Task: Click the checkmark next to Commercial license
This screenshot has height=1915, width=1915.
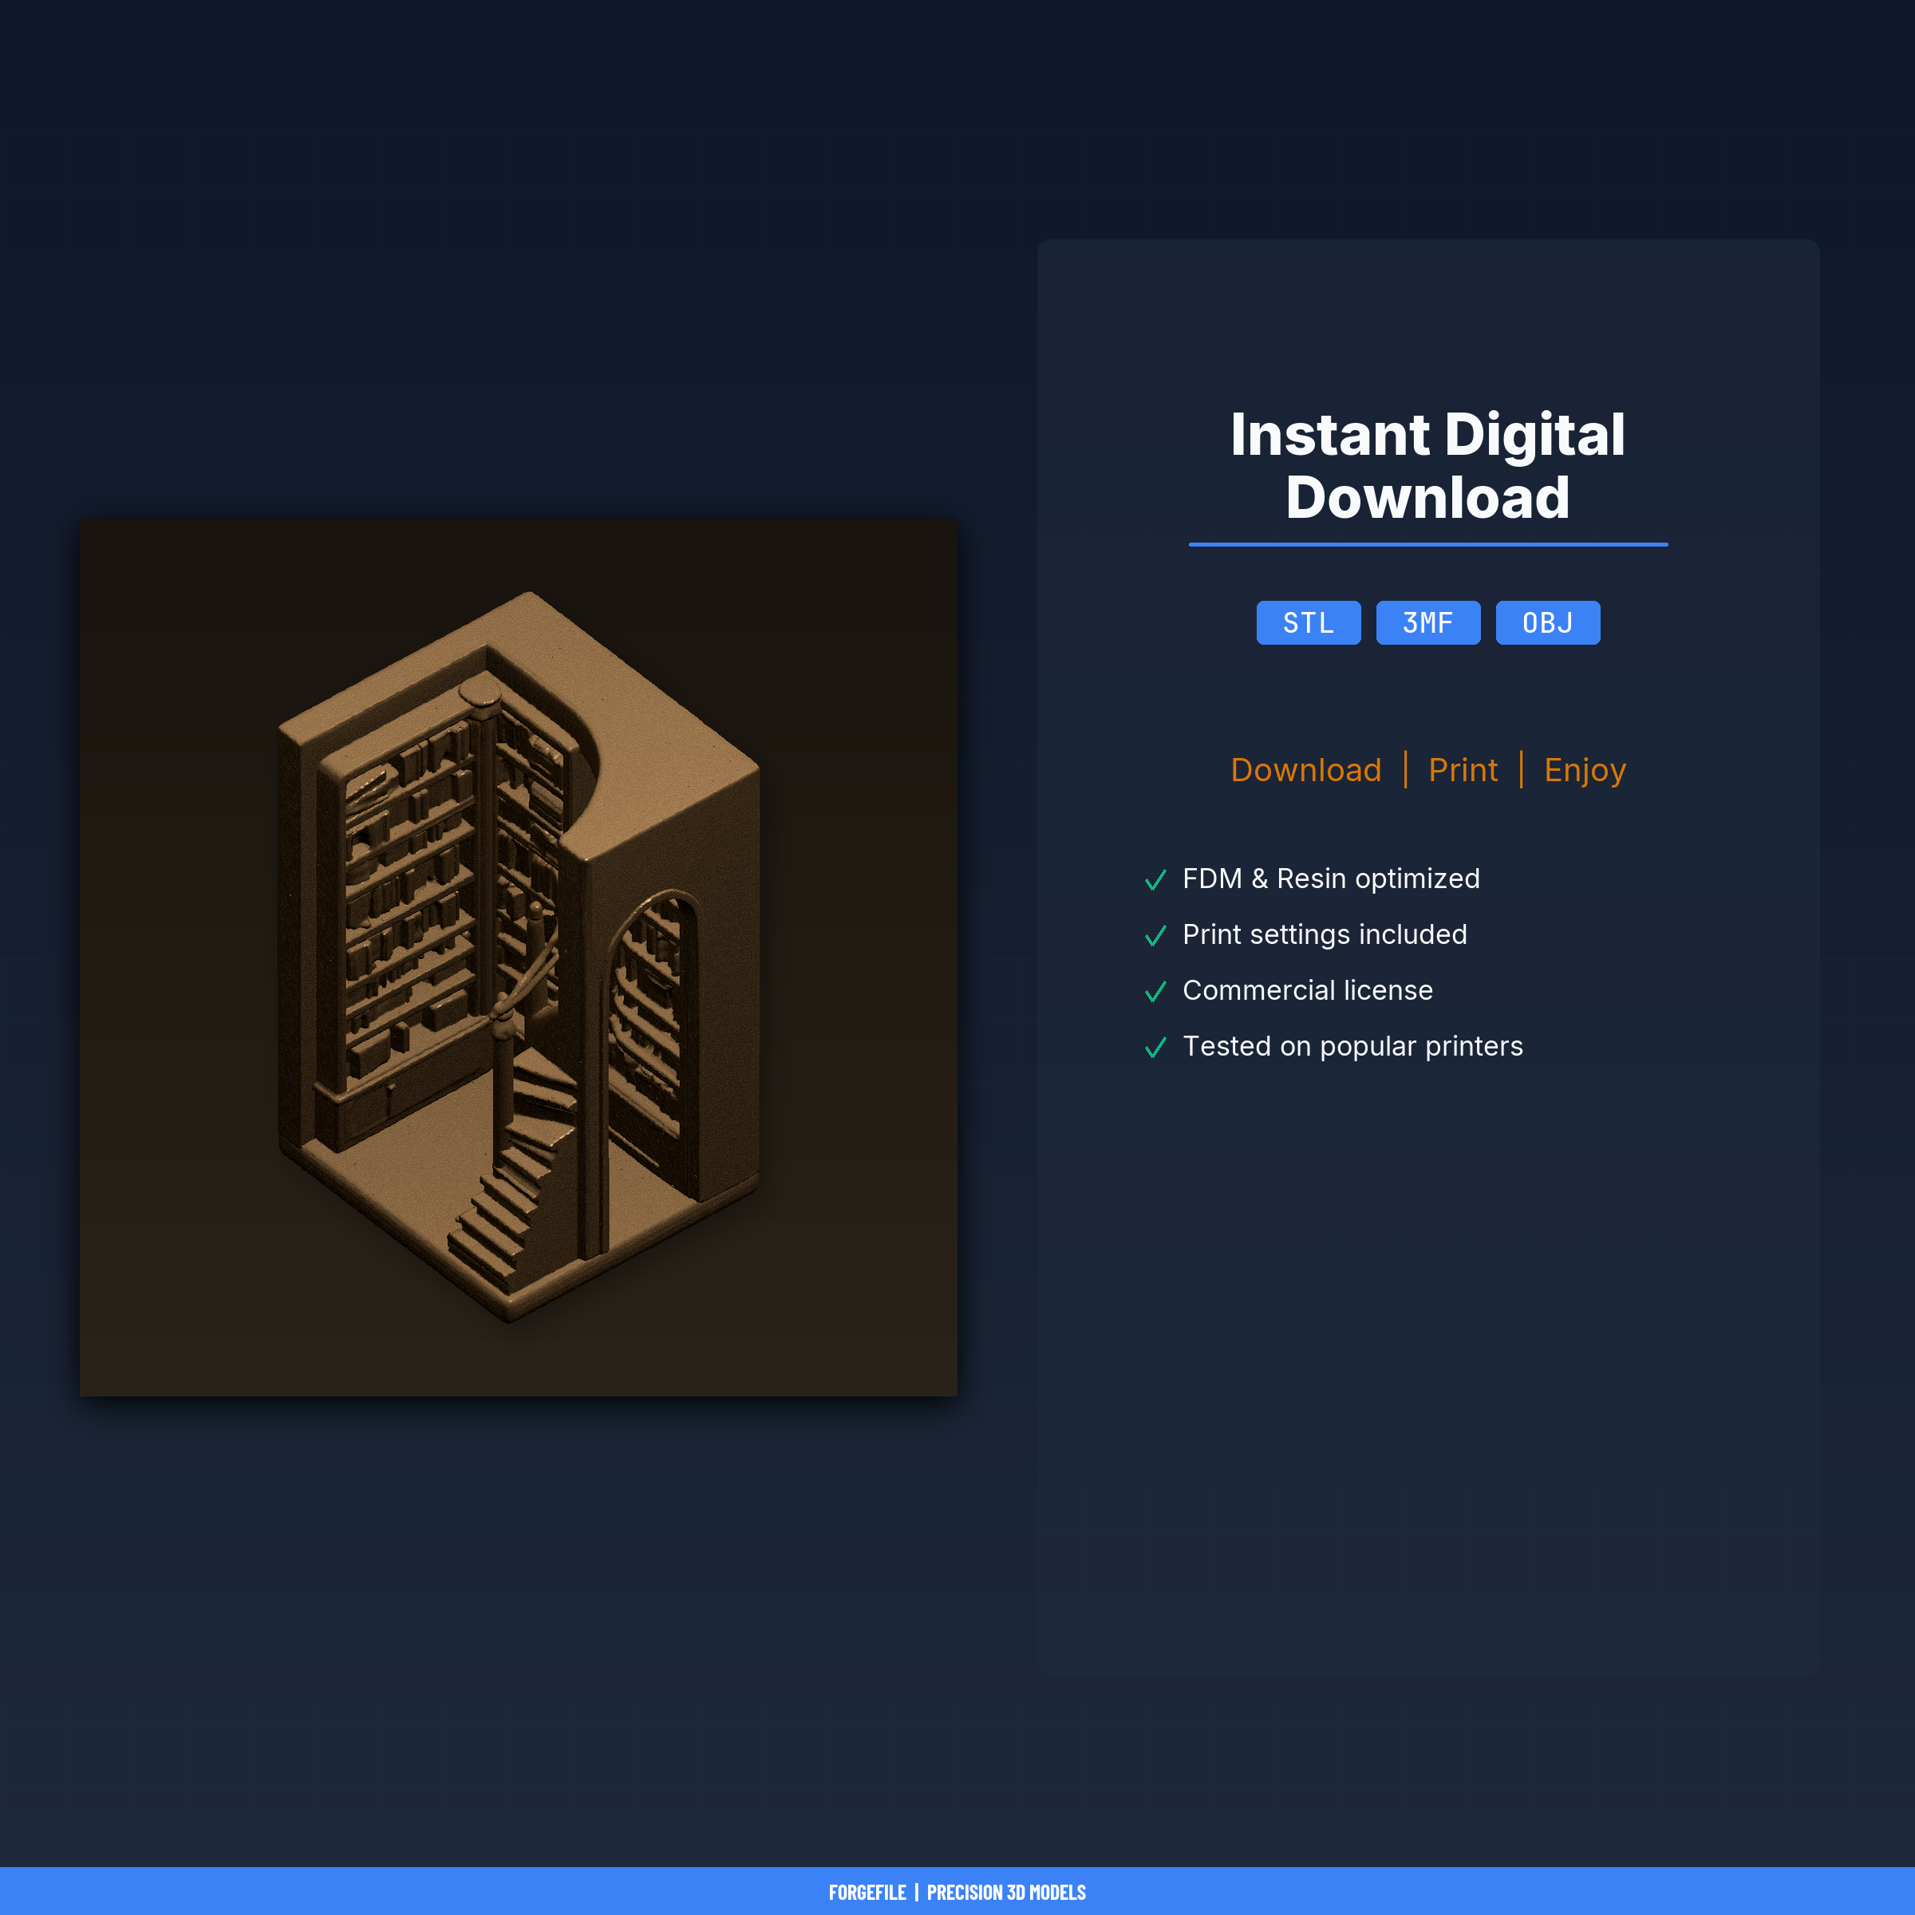Action: [1155, 991]
